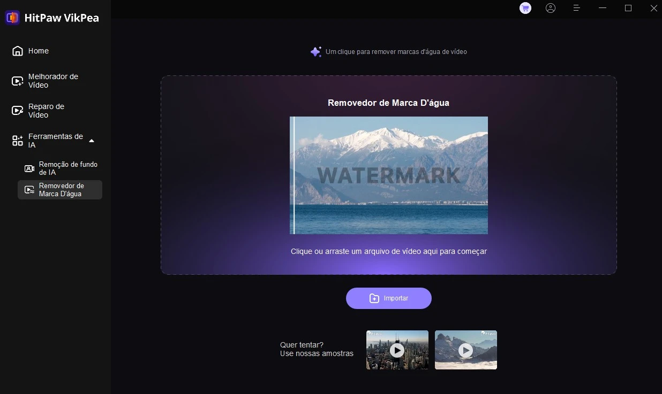Image resolution: width=662 pixels, height=394 pixels.
Task: Click the before/after divider line on preview
Action: point(294,175)
